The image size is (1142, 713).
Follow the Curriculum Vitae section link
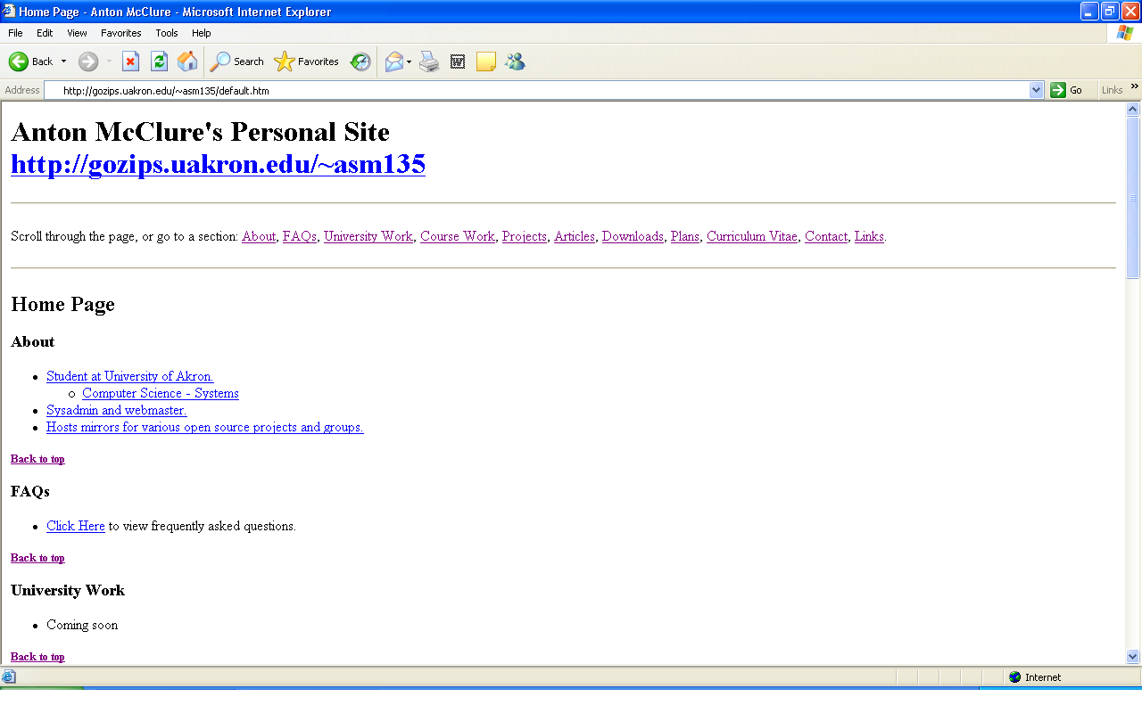(751, 236)
